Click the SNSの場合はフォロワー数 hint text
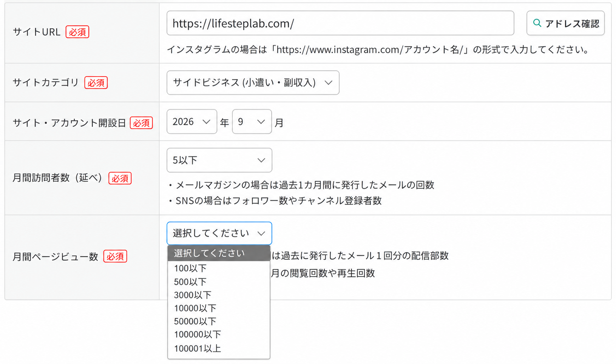 pos(275,201)
